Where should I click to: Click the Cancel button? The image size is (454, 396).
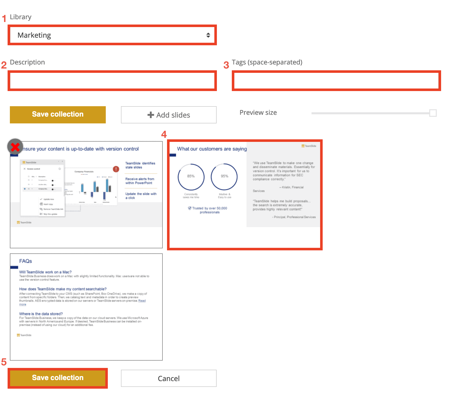169,378
